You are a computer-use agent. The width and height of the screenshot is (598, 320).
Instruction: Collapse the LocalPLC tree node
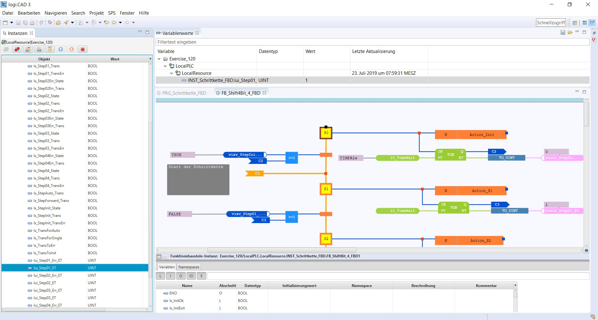[165, 66]
